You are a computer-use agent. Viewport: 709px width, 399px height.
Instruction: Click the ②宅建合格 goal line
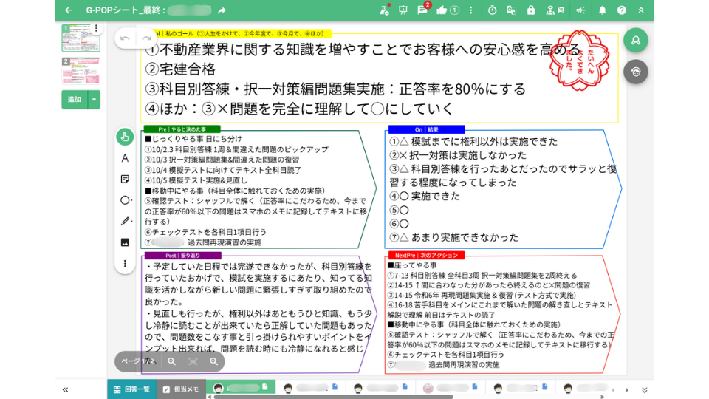180,69
